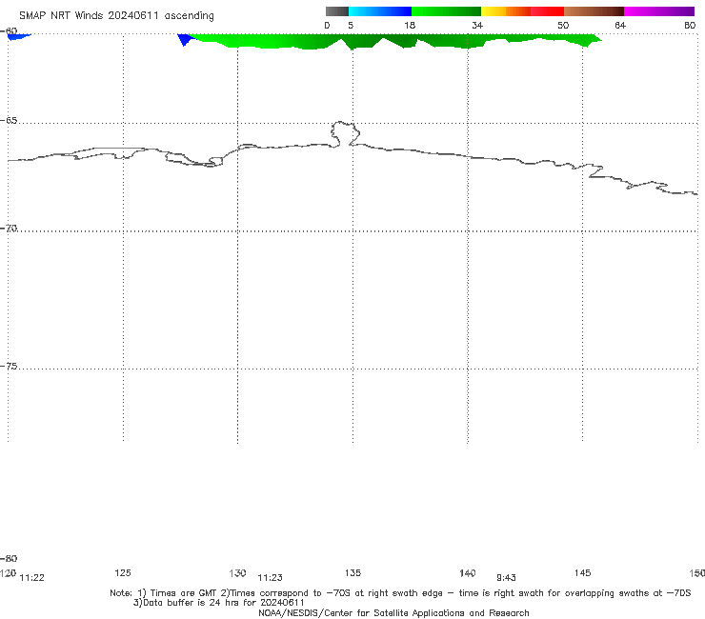Click the color bar label 50
The height and width of the screenshot is (619, 705).
pos(563,25)
